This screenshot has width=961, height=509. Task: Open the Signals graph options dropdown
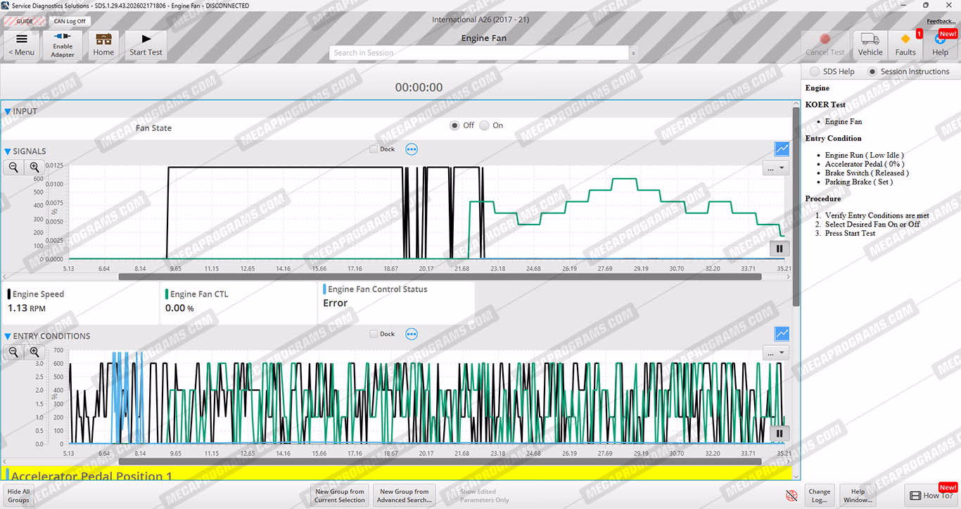[776, 168]
